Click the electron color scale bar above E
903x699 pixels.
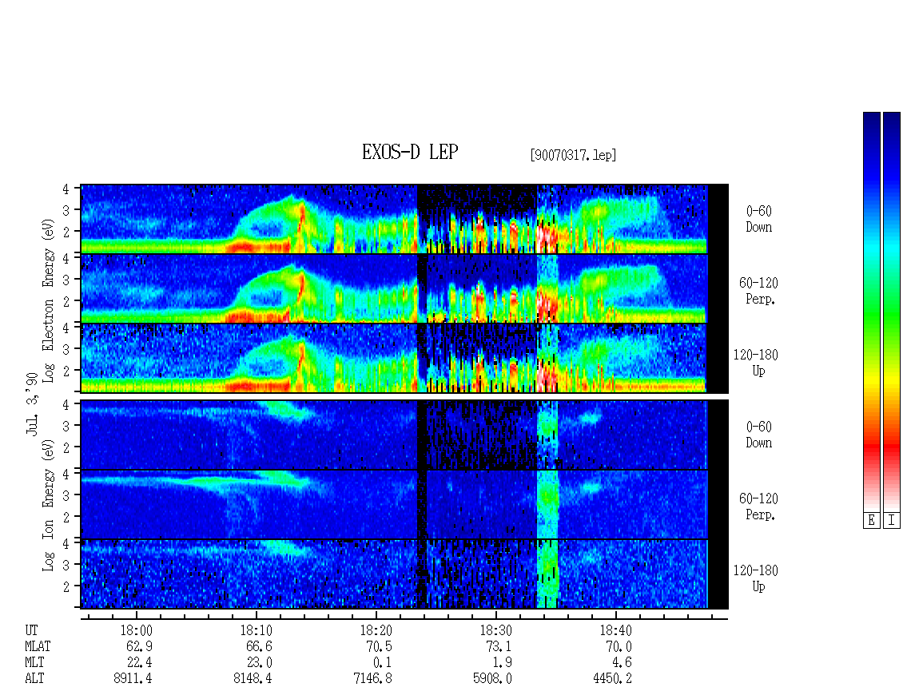click(871, 312)
